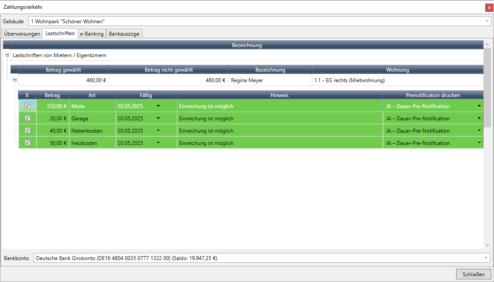Open the Bankkonto dropdown
The image size is (494, 282).
[x=486, y=258]
